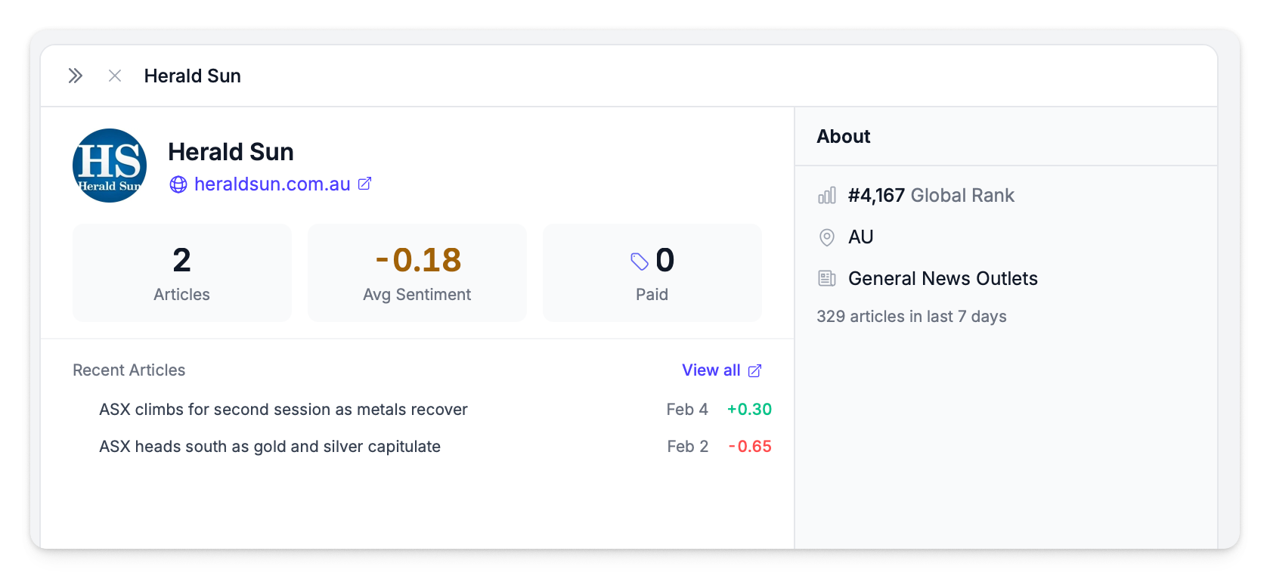Select the Articles count card

(x=181, y=273)
